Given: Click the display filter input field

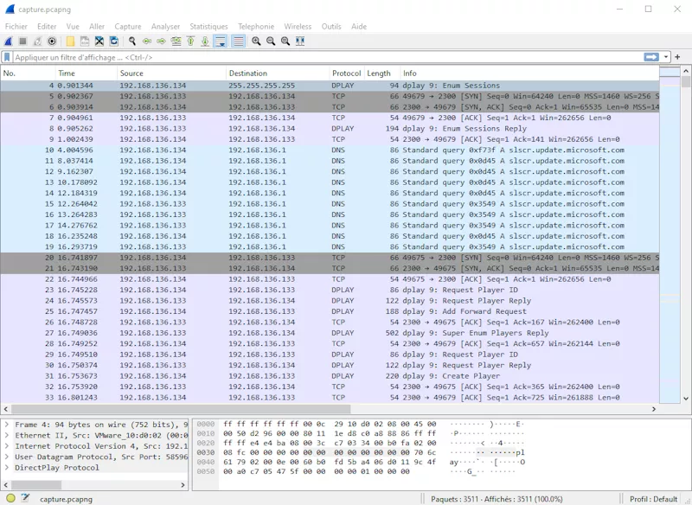Looking at the screenshot, I should pos(328,57).
